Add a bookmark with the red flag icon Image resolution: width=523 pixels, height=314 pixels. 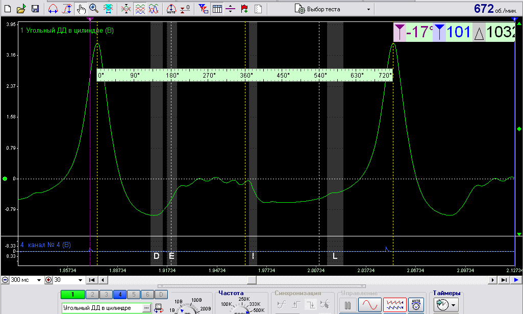coord(244,9)
